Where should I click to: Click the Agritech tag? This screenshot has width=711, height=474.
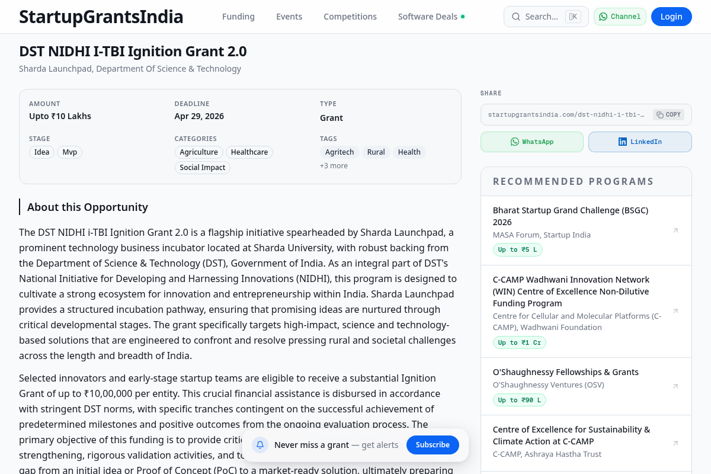pyautogui.click(x=340, y=152)
